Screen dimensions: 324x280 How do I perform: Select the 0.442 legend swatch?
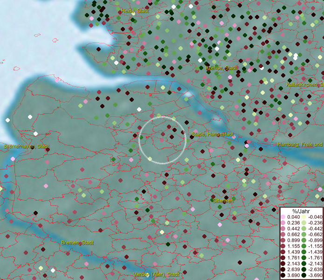click(283, 229)
